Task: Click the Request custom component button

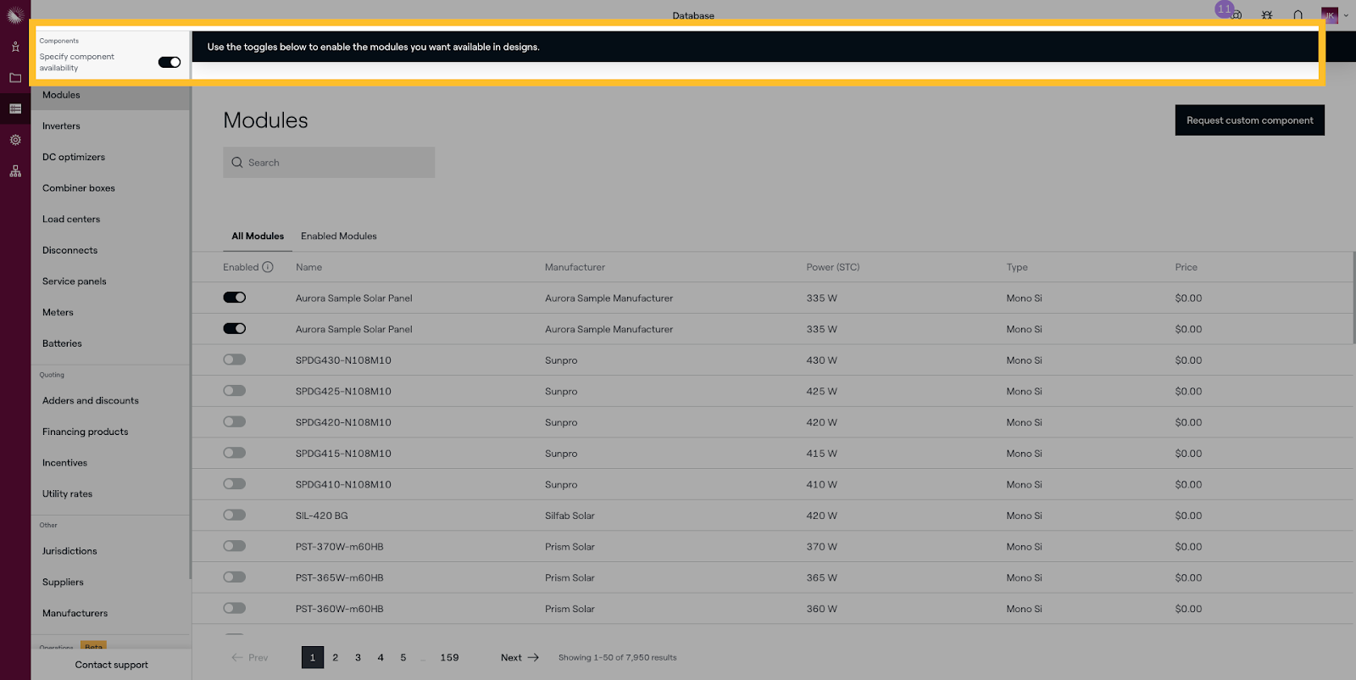Action: coord(1249,120)
